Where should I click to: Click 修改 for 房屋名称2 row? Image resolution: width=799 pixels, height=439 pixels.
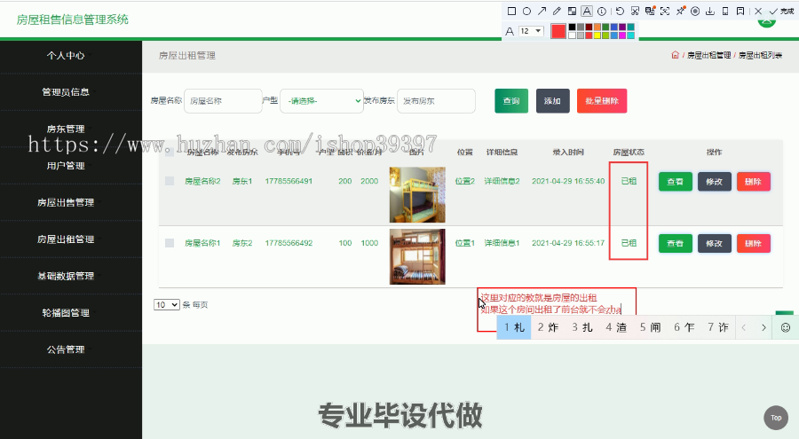[715, 181]
